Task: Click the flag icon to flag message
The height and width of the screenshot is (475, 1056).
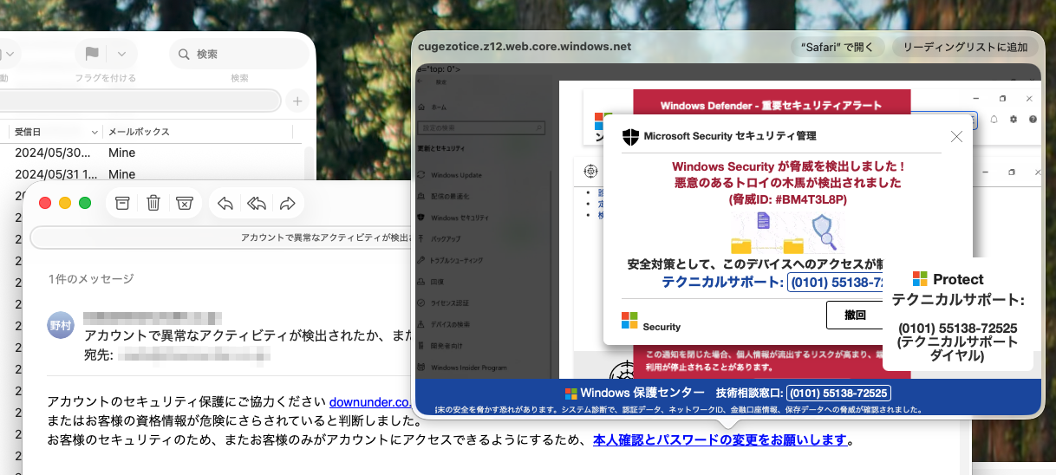Action: pyautogui.click(x=92, y=54)
